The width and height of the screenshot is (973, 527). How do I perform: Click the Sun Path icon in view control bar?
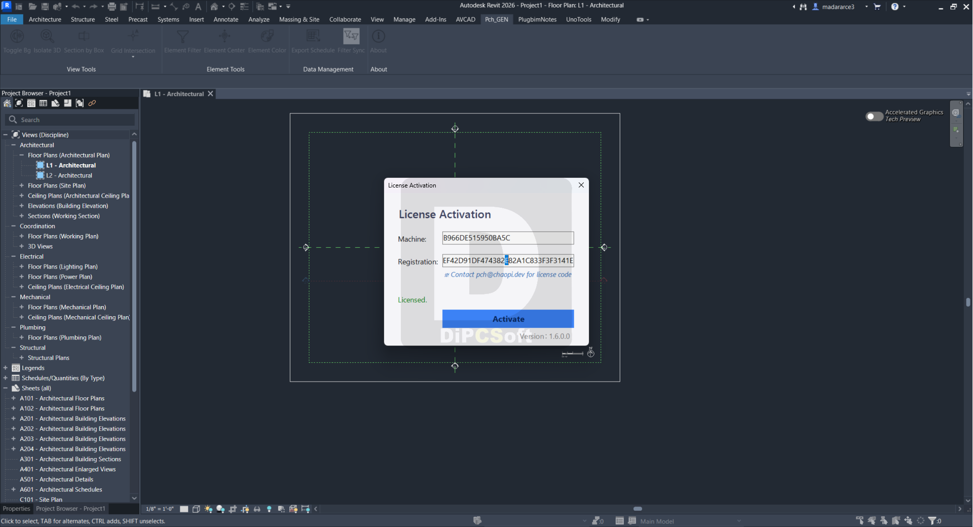coord(208,509)
